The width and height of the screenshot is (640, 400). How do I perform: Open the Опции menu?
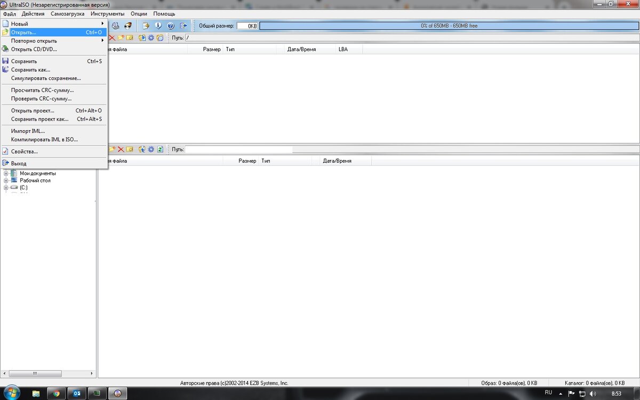[139, 13]
